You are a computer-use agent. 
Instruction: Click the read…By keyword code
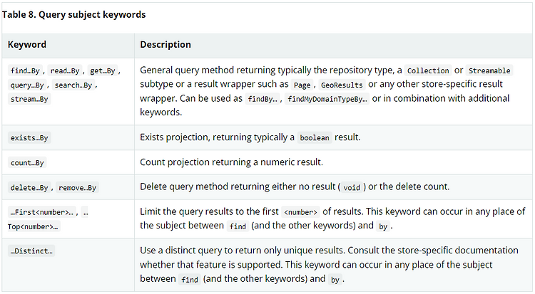(65, 70)
